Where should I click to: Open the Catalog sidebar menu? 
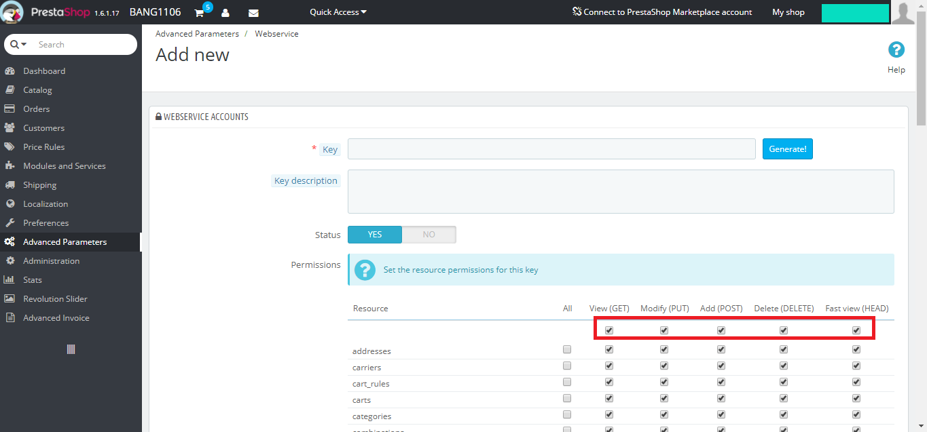(37, 90)
